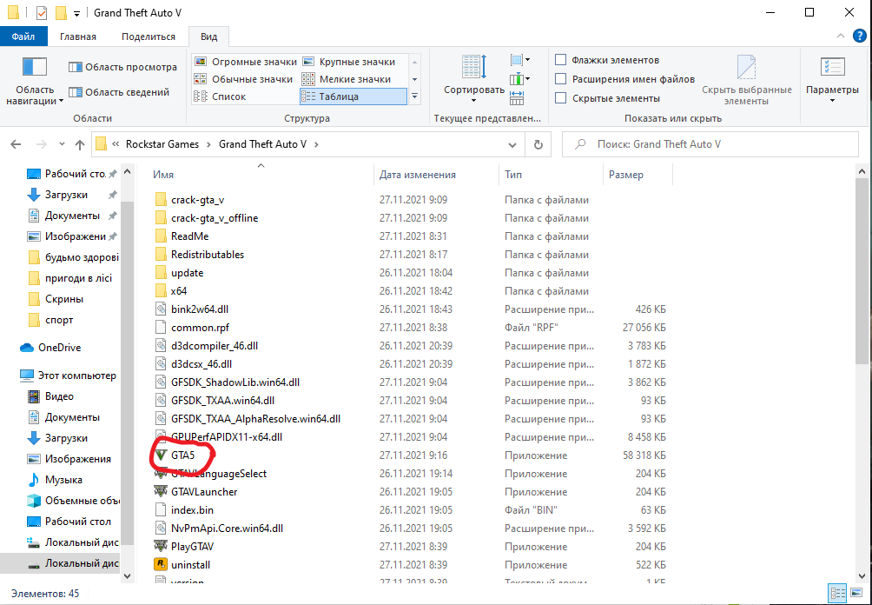Go up one folder level arrow

[80, 144]
